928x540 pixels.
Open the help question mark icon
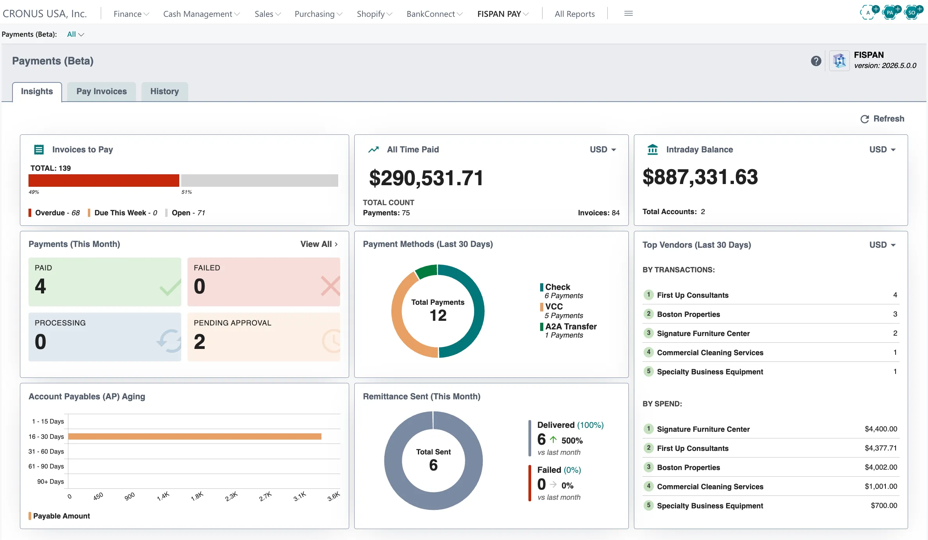click(816, 61)
